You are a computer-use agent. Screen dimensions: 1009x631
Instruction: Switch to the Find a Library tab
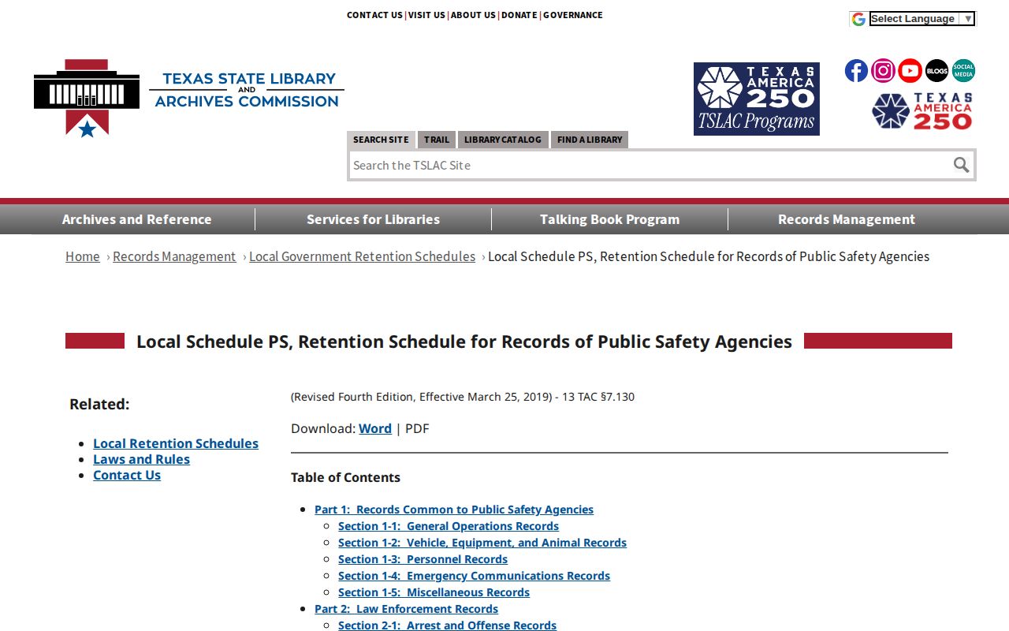(590, 140)
